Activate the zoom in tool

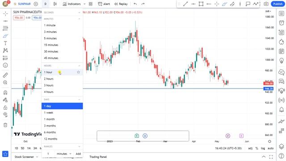tap(5, 82)
